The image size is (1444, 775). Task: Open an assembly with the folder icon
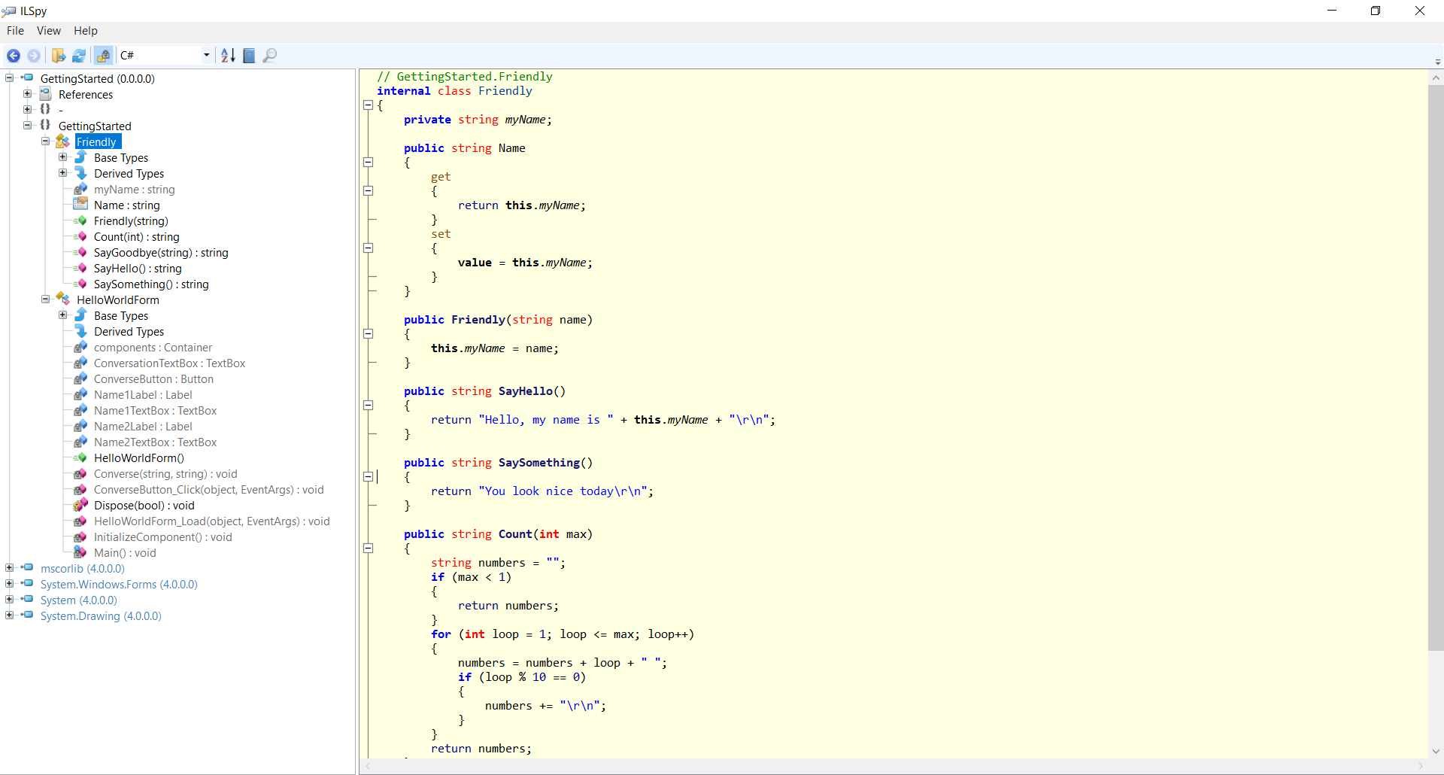[x=59, y=56]
